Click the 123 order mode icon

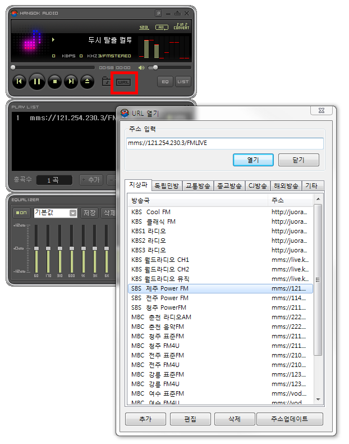[144, 28]
